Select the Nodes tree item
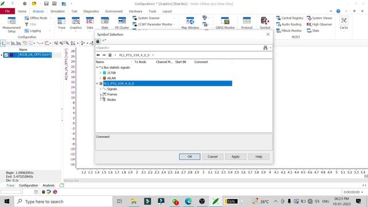368x207 pixels. [x=112, y=99]
